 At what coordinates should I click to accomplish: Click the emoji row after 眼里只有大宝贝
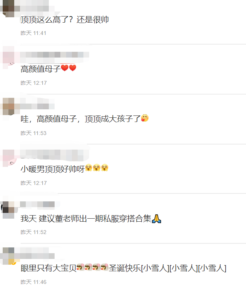point(93,267)
